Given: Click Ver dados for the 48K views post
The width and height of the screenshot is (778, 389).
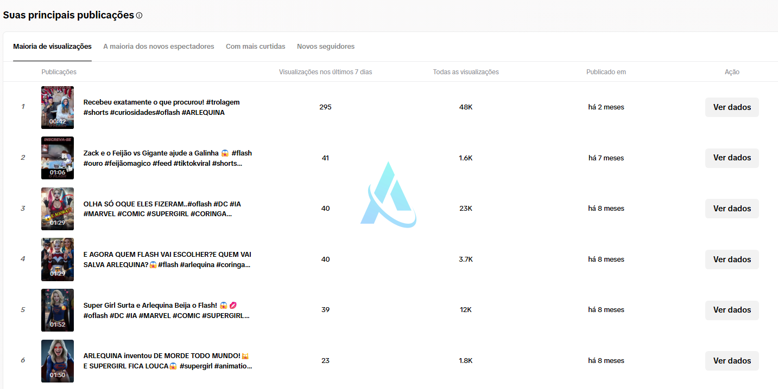Looking at the screenshot, I should click(732, 107).
